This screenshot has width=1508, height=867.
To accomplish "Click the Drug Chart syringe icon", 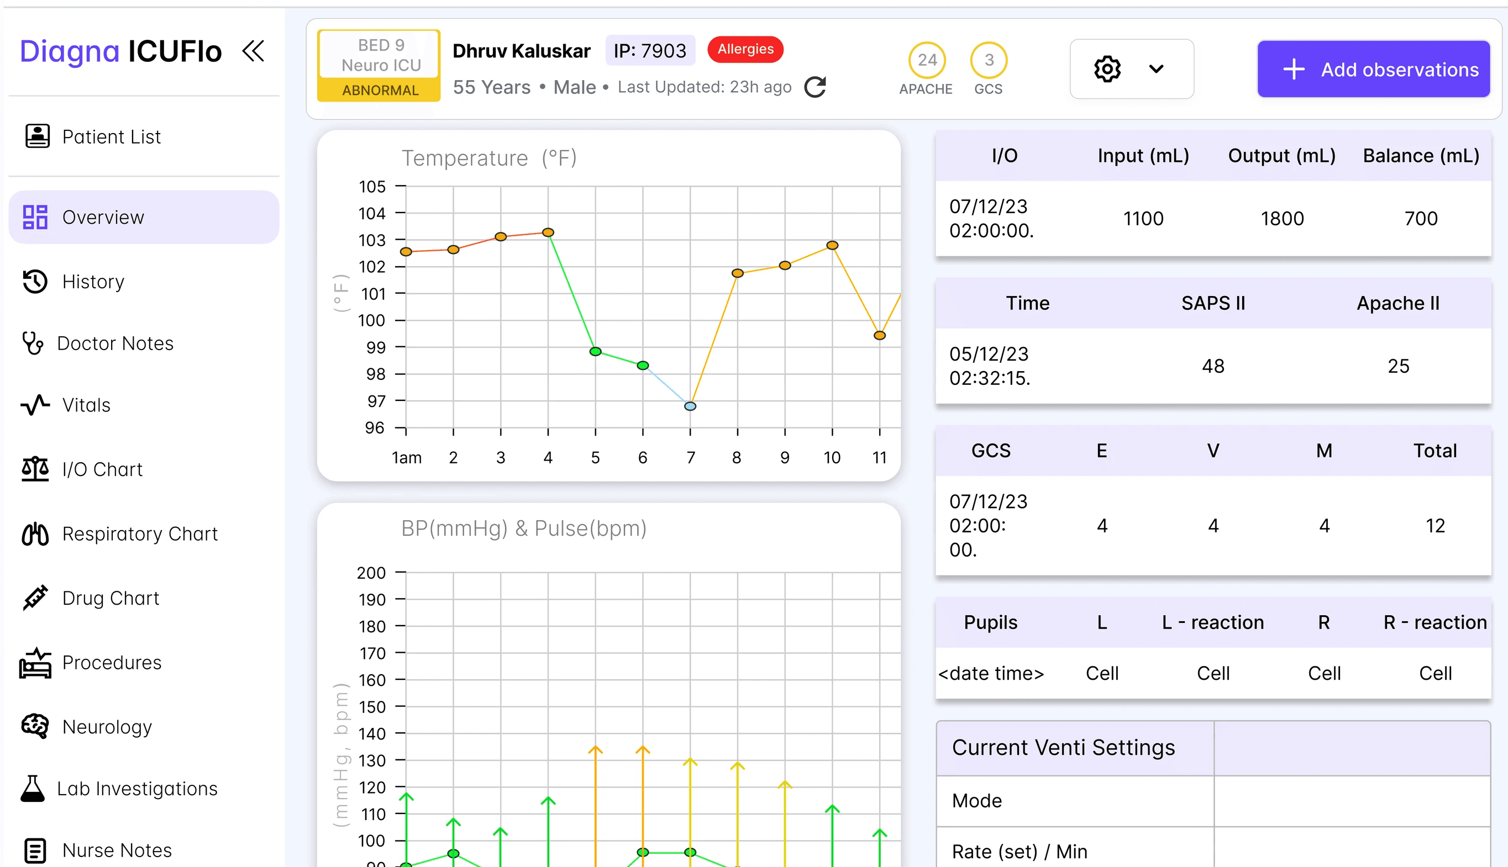I will tap(35, 598).
